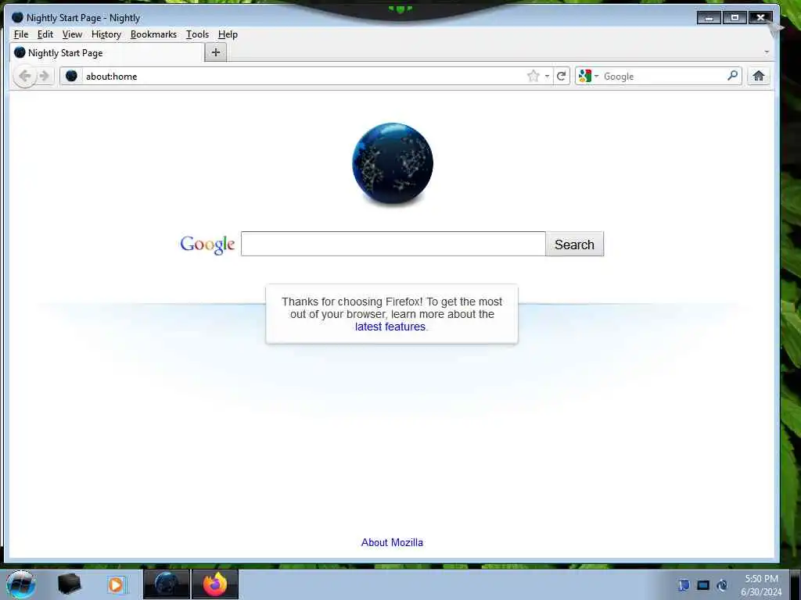
Task: Click the Nightly globe icon in the address bar
Action: point(71,76)
